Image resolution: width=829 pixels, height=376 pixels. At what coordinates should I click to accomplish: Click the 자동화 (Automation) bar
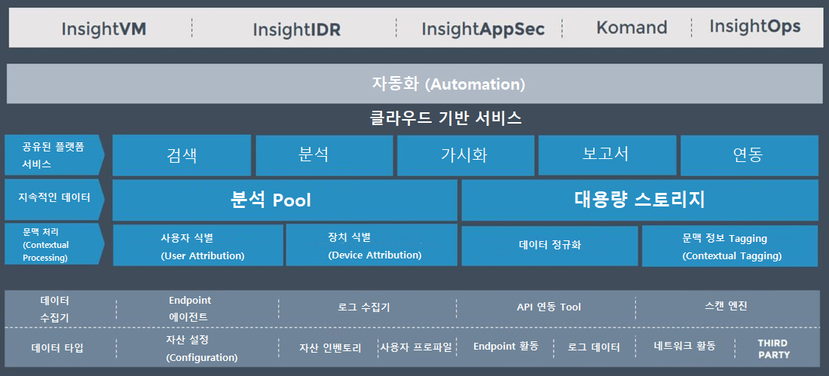[x=414, y=84]
